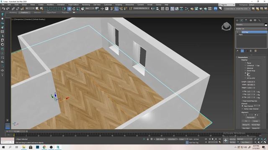Click the Mirror tool icon
This screenshot has height=150, width=268.
tap(153, 8)
